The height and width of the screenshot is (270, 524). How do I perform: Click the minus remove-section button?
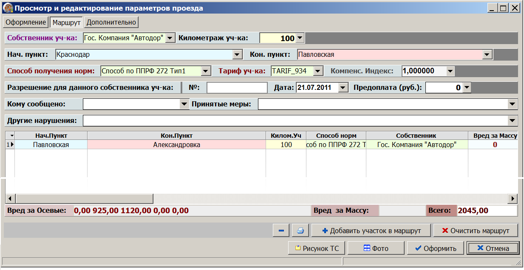pos(281,231)
